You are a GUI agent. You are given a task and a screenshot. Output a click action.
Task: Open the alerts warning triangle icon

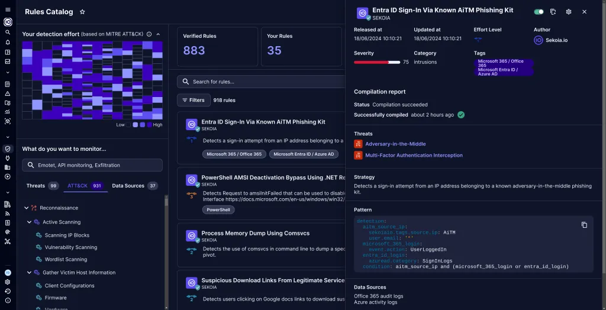(8, 93)
